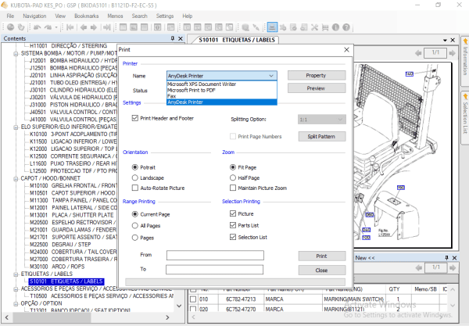
Task: Click the Preview button
Action: [317, 88]
